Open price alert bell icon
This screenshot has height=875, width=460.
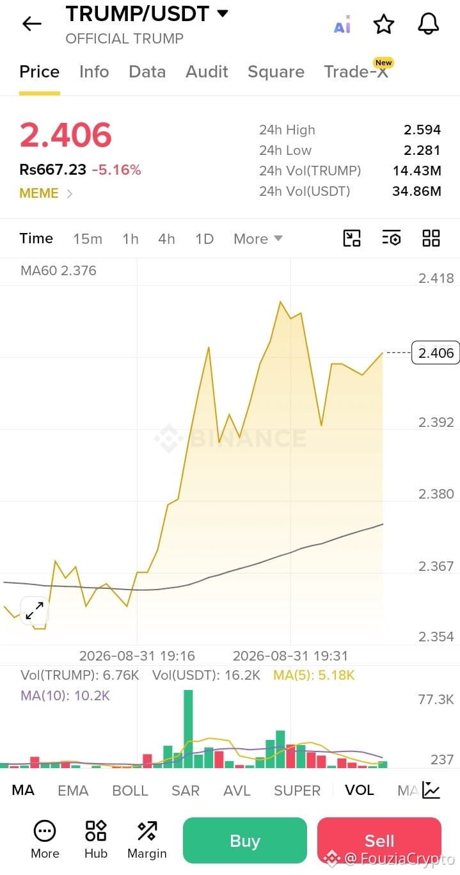[429, 24]
